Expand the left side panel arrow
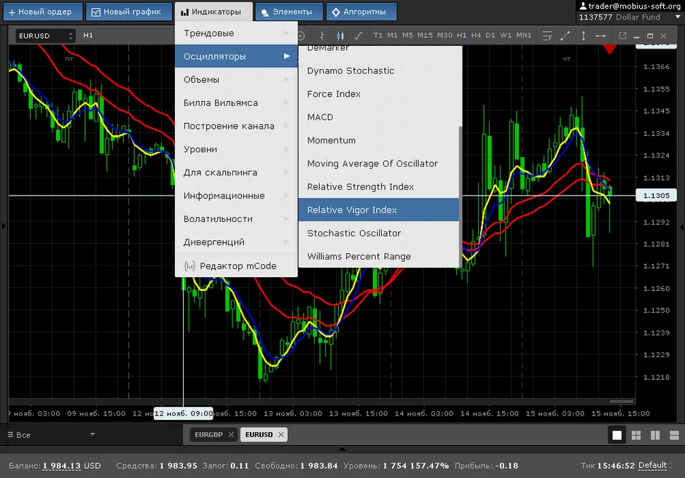The image size is (685, 478). (4, 226)
